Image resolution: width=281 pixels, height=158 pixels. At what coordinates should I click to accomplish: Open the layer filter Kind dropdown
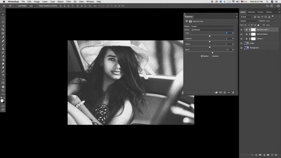coord(246,17)
